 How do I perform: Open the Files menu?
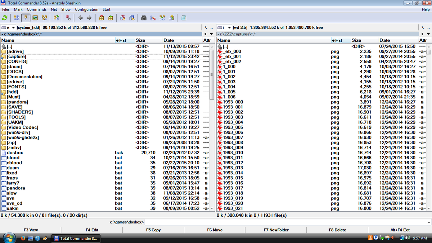[6, 9]
